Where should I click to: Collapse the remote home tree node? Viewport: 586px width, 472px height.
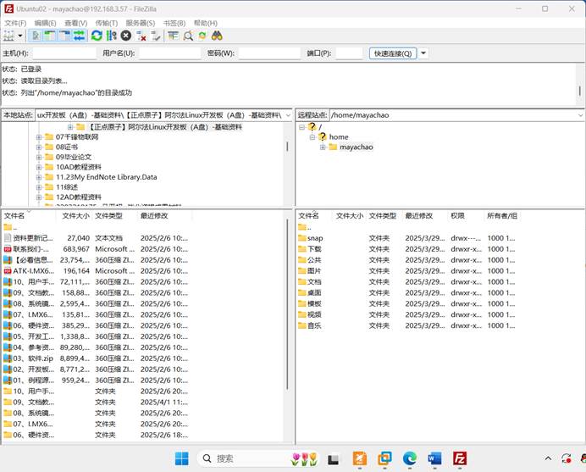(312, 137)
